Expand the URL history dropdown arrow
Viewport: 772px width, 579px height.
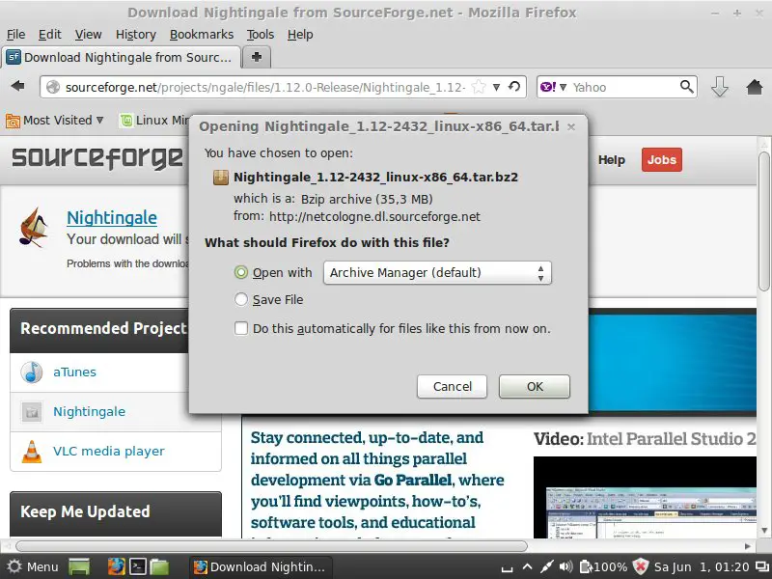tap(497, 87)
